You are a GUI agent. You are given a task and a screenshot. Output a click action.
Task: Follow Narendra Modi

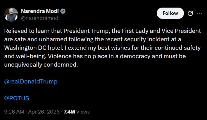click(x=170, y=13)
